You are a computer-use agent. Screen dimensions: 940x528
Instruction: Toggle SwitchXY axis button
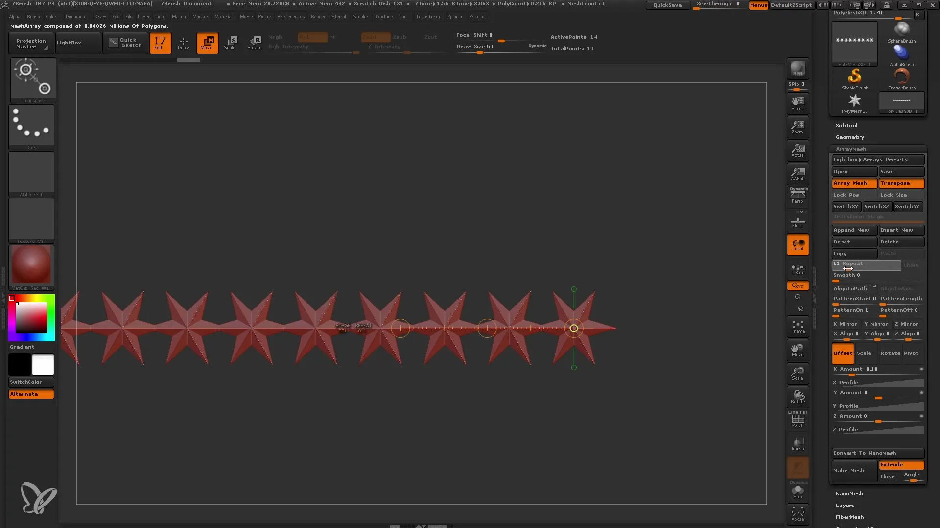point(846,206)
